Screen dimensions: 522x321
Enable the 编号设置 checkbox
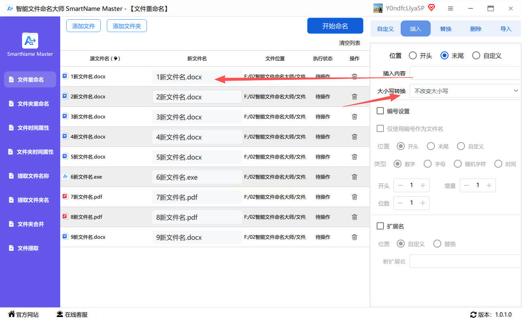(380, 111)
